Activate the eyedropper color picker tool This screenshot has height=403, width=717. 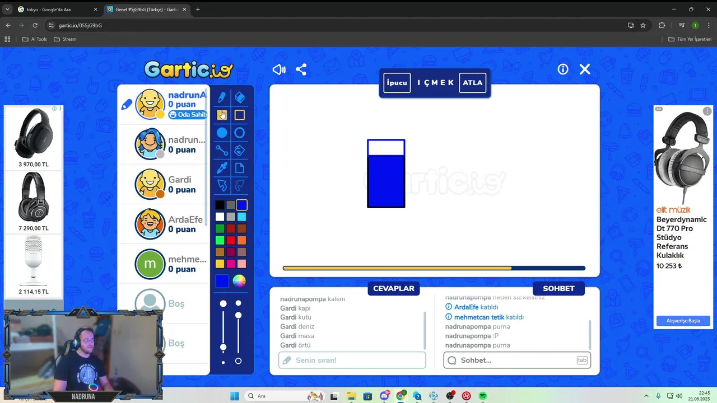click(x=222, y=168)
